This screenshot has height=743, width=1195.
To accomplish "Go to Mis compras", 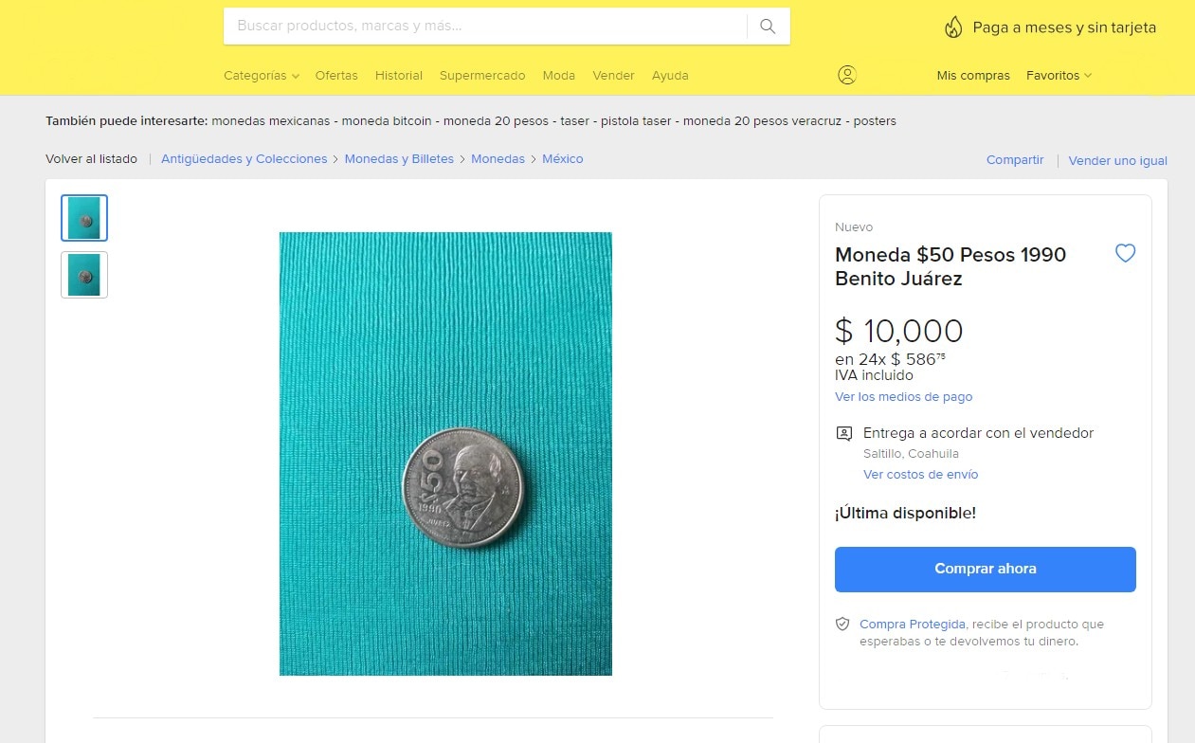I will pos(973,76).
